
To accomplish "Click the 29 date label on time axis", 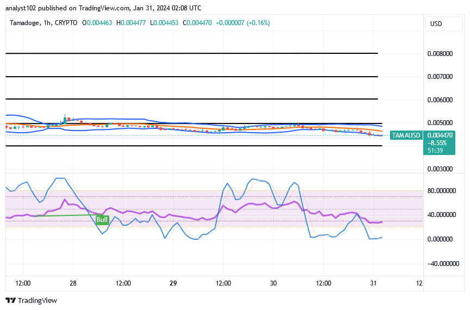I will pyautogui.click(x=173, y=283).
